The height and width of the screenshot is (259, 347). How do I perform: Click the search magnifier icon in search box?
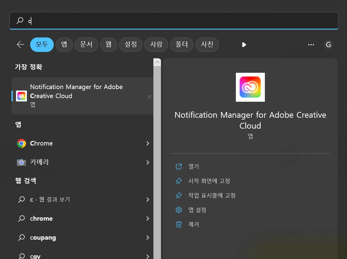click(x=20, y=21)
